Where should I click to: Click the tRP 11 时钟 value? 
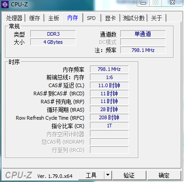click(x=109, y=101)
